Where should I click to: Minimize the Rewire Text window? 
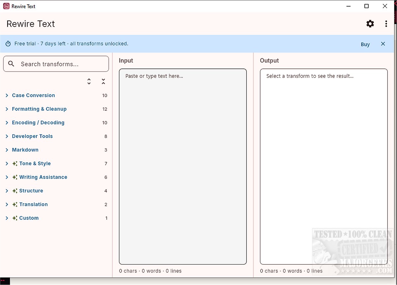(348, 6)
